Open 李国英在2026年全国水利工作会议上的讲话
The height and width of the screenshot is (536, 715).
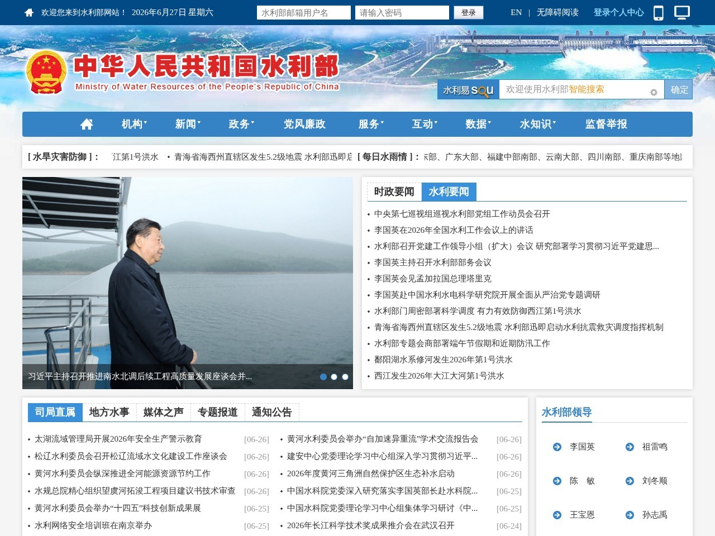(x=454, y=230)
